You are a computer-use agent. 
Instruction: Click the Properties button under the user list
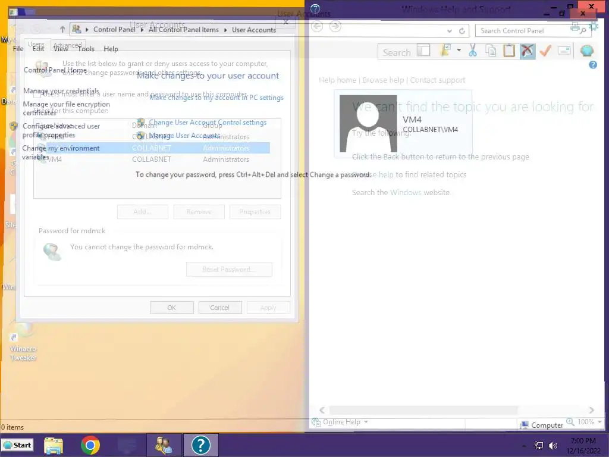point(255,212)
